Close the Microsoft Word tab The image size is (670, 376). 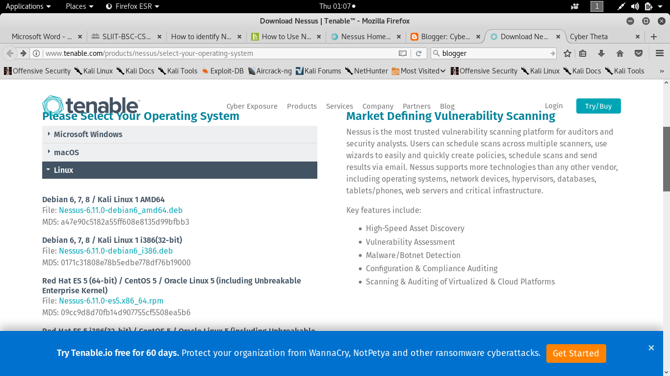pos(80,37)
